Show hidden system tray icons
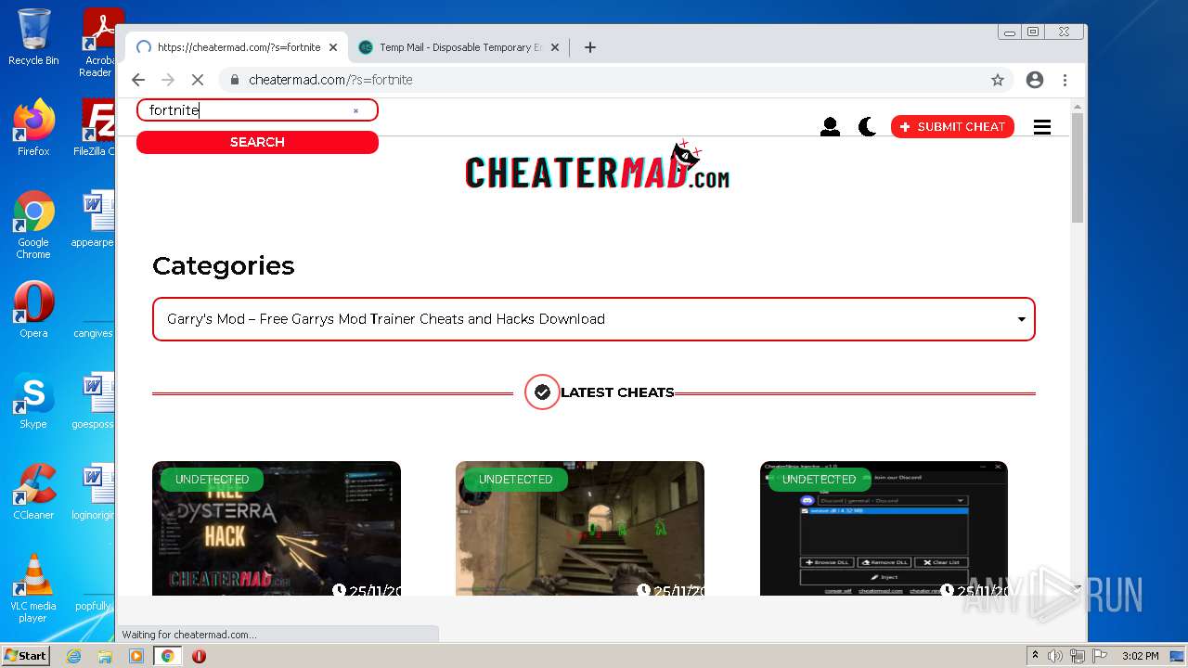The width and height of the screenshot is (1188, 668). tap(1035, 656)
